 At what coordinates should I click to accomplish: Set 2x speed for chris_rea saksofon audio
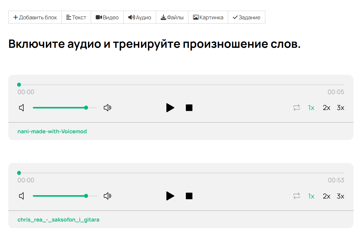tap(326, 196)
